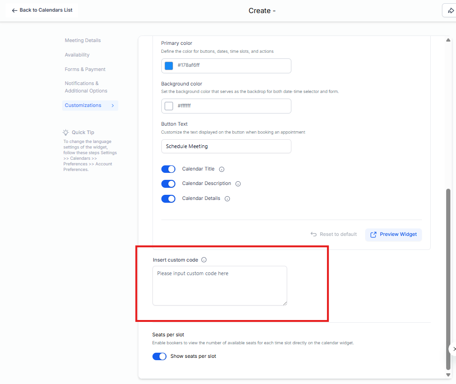The width and height of the screenshot is (456, 384).
Task: Click Reset to default
Action: coord(333,235)
